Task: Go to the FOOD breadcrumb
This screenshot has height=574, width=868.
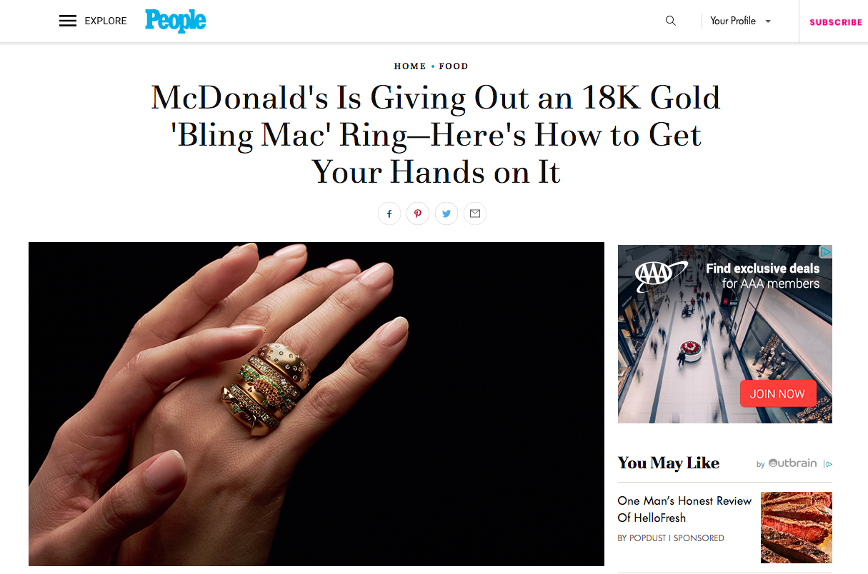Action: point(454,66)
